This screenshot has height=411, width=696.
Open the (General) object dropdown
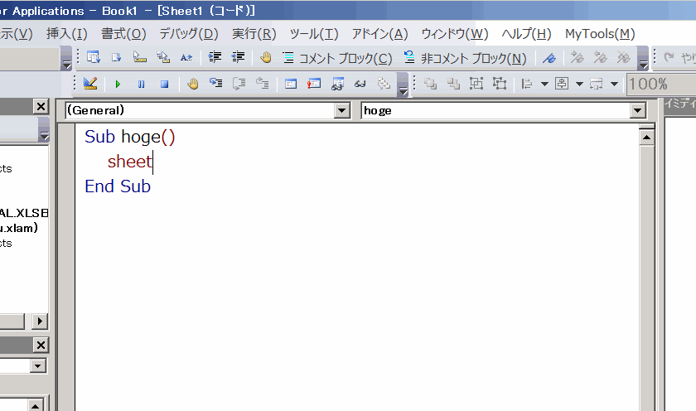click(x=341, y=110)
